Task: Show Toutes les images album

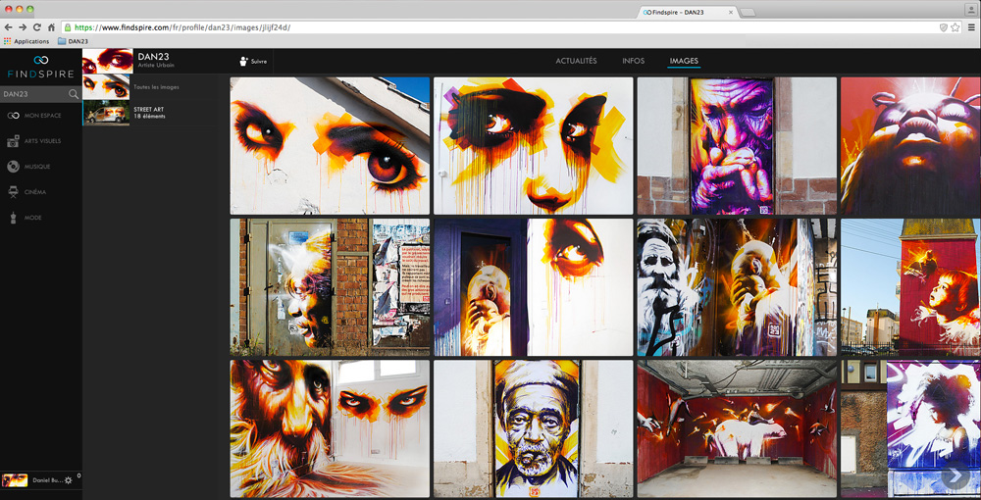Action: click(156, 87)
